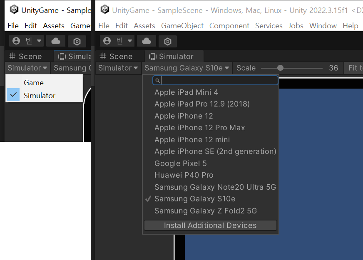Open the Services menu
The height and width of the screenshot is (260, 363).
[x=269, y=26]
